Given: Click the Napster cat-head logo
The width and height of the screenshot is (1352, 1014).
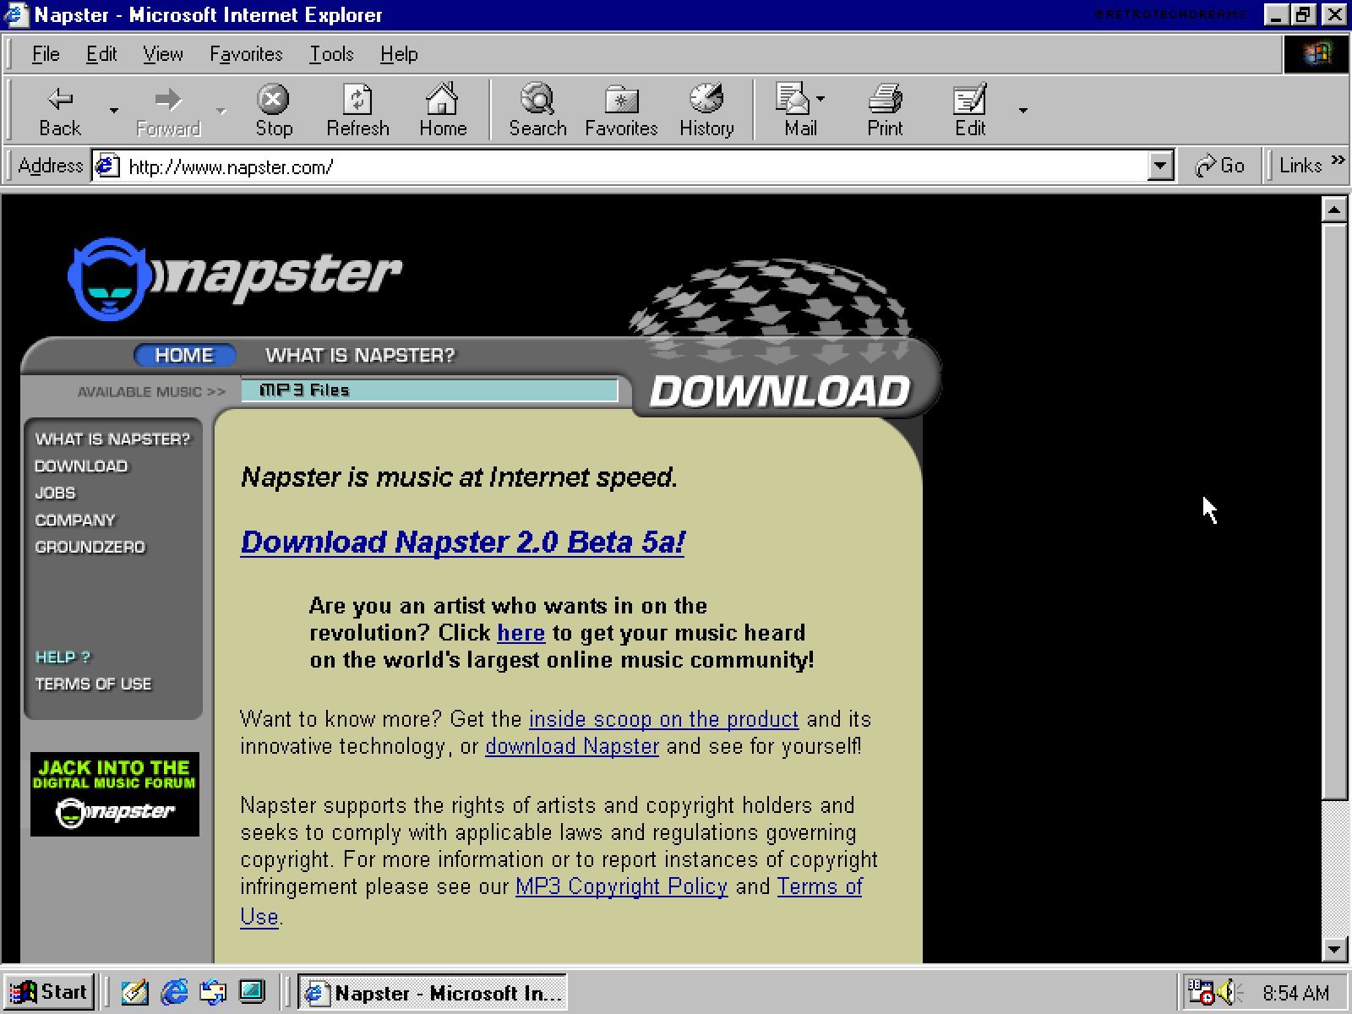Looking at the screenshot, I should point(110,279).
